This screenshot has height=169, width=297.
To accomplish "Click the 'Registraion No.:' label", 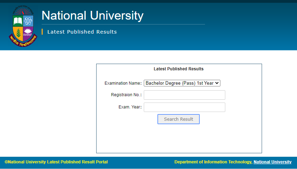I will [x=126, y=95].
